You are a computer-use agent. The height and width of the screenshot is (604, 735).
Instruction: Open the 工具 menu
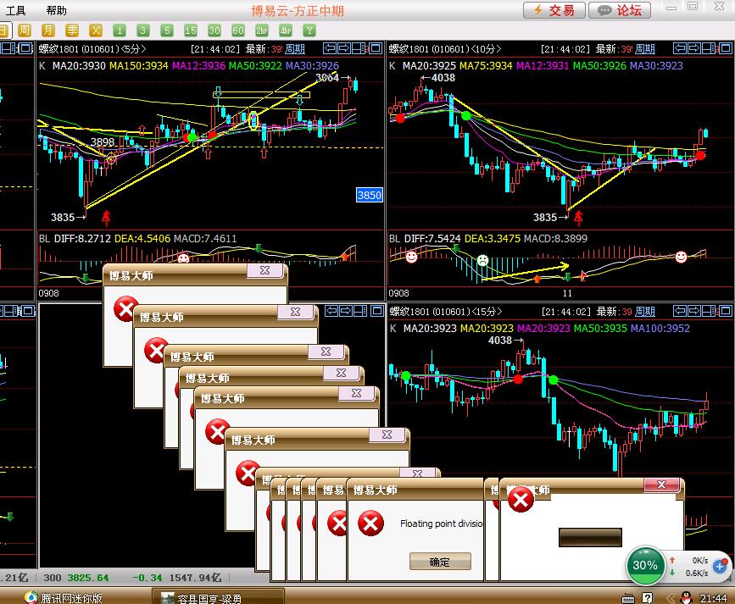tap(16, 10)
